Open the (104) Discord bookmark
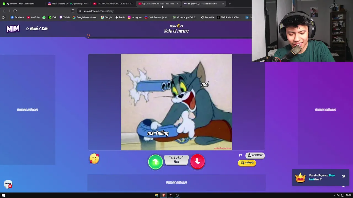Image resolution: width=353 pixels, height=198 pixels. [157, 17]
